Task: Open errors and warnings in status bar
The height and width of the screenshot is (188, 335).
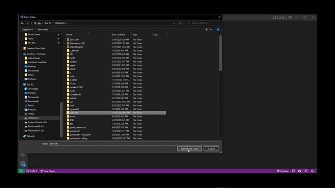Action: (x=31, y=171)
